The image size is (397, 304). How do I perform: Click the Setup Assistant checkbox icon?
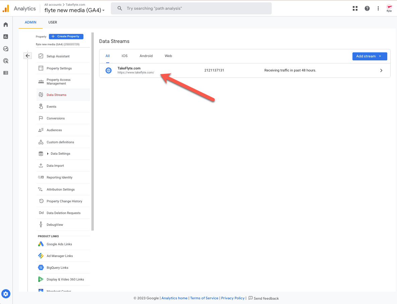click(41, 56)
